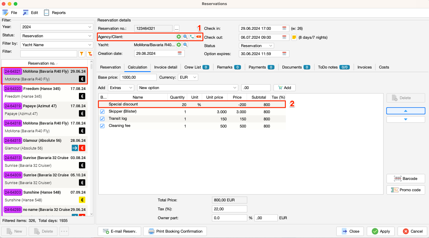Open the reservation Status dropdown
Image resolution: width=429 pixels, height=238 pixels.
(256, 46)
